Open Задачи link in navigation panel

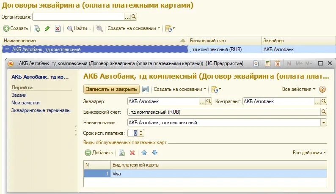click(x=19, y=95)
